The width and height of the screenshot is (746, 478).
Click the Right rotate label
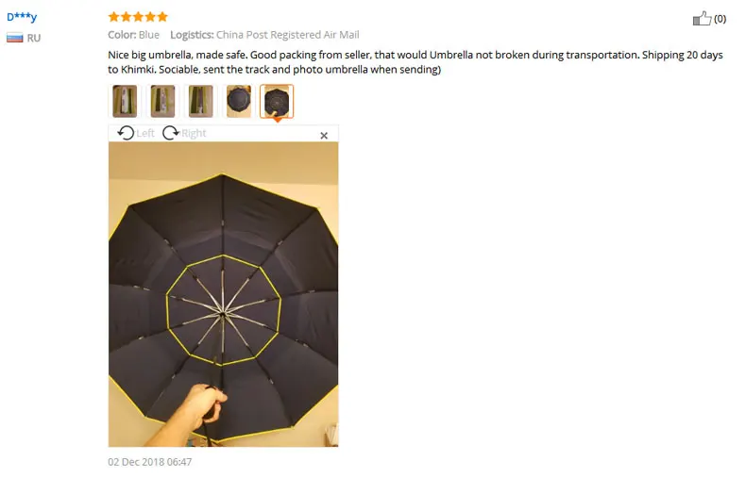click(x=194, y=134)
